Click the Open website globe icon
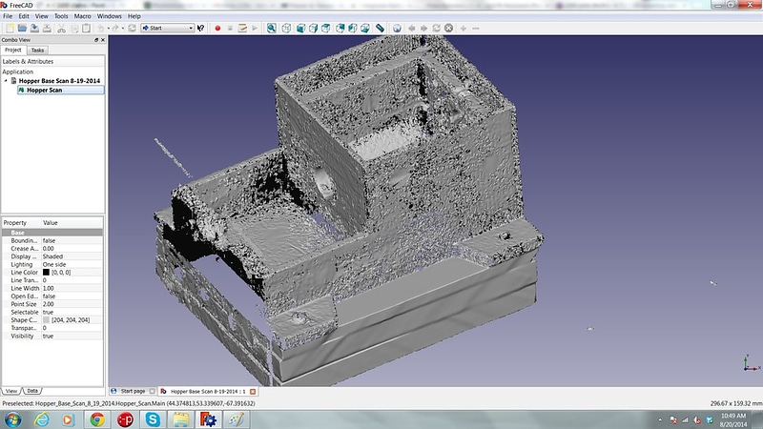This screenshot has height=429, width=763. (x=397, y=29)
